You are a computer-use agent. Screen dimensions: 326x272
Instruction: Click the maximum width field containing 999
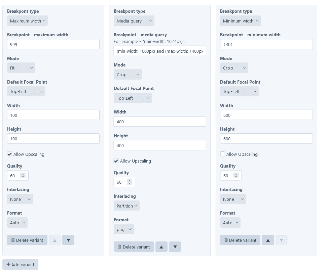point(53,44)
